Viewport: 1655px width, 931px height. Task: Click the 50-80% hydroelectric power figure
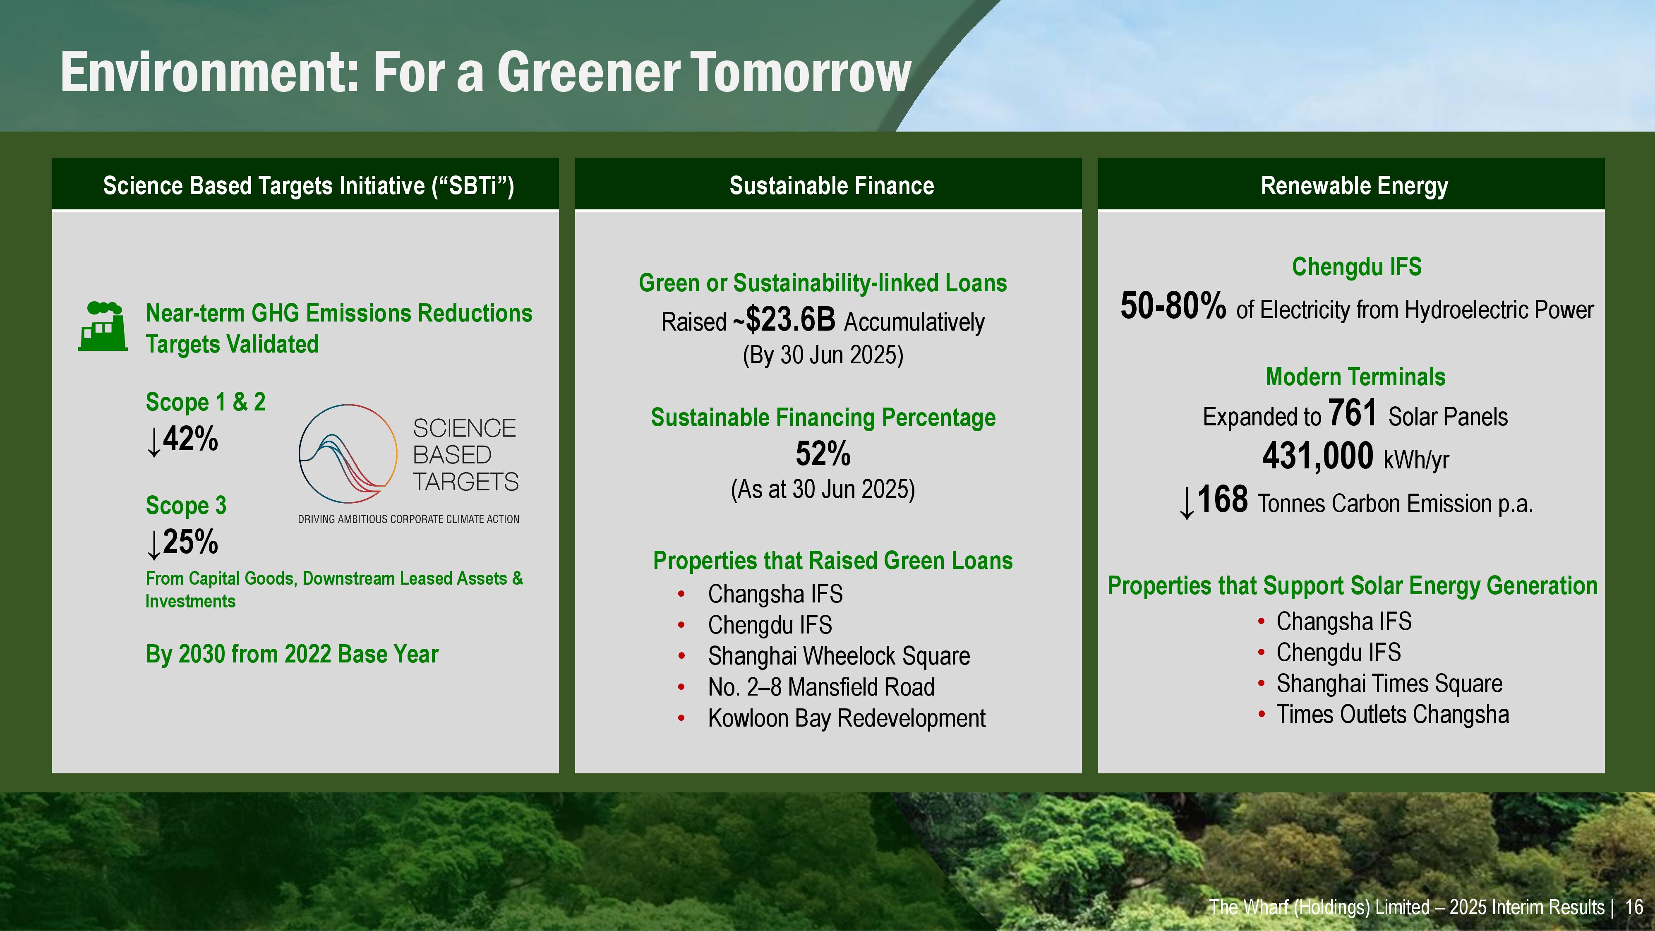pyautogui.click(x=1173, y=306)
